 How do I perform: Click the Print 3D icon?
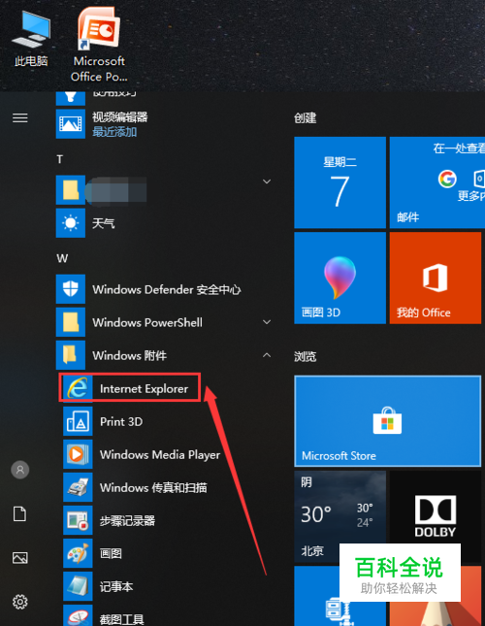pos(78,421)
